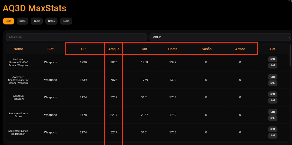This screenshot has width=292, height=145.
Task: Add Azurecrest Lance Scorn to Set1
Action: (273, 112)
